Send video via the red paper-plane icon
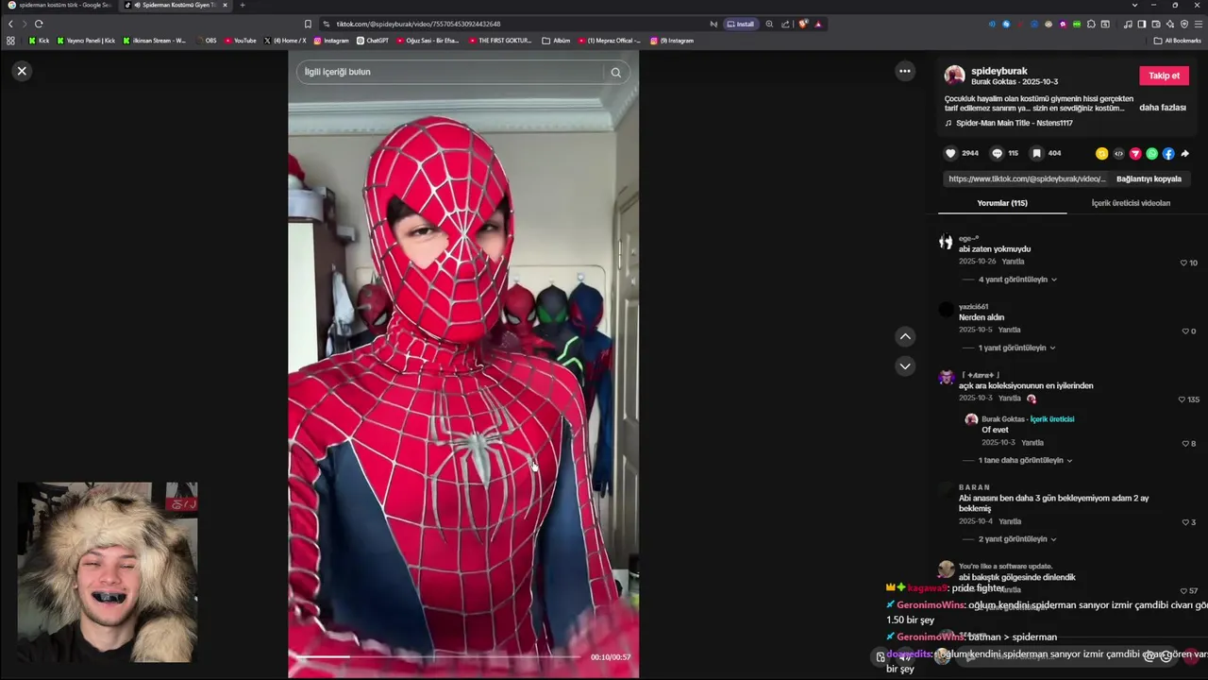This screenshot has width=1208, height=680. pos(1135,153)
